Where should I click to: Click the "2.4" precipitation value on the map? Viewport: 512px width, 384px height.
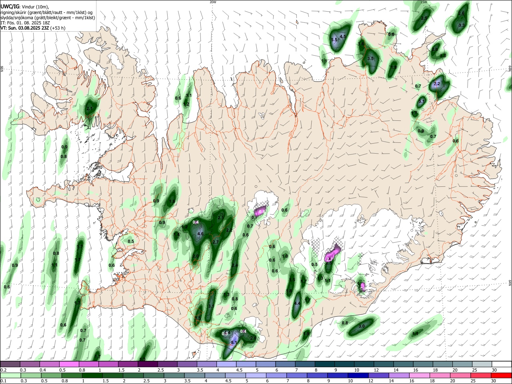235,265
